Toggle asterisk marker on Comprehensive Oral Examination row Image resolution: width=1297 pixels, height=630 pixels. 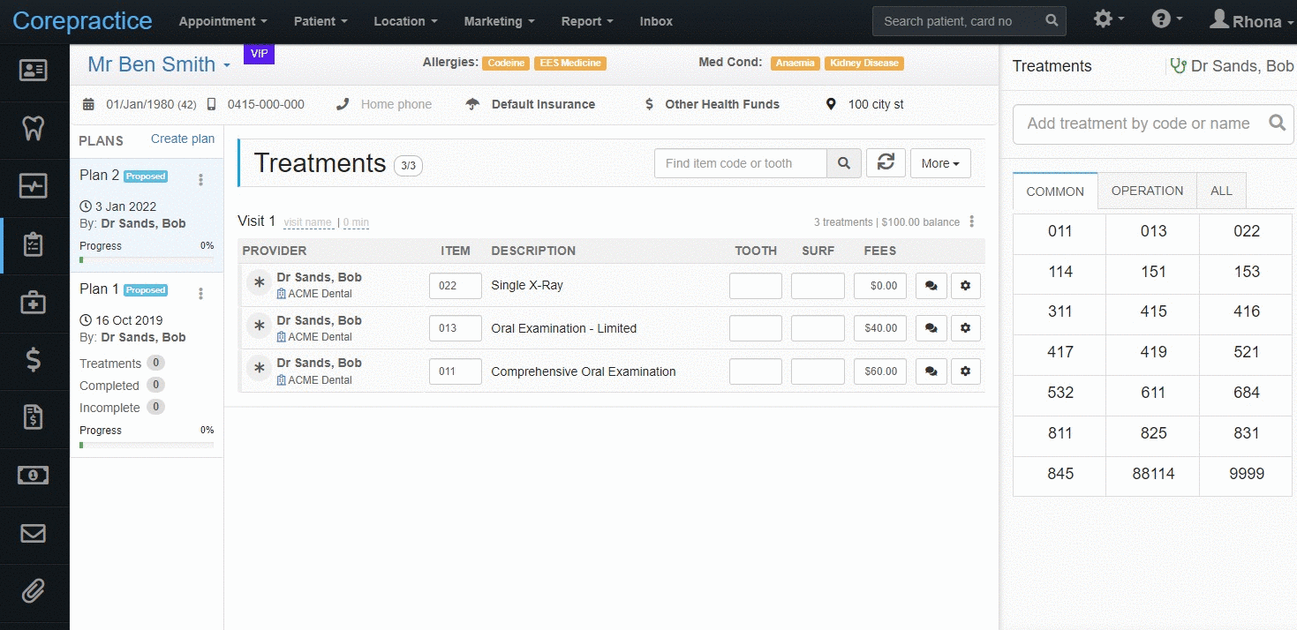tap(259, 371)
